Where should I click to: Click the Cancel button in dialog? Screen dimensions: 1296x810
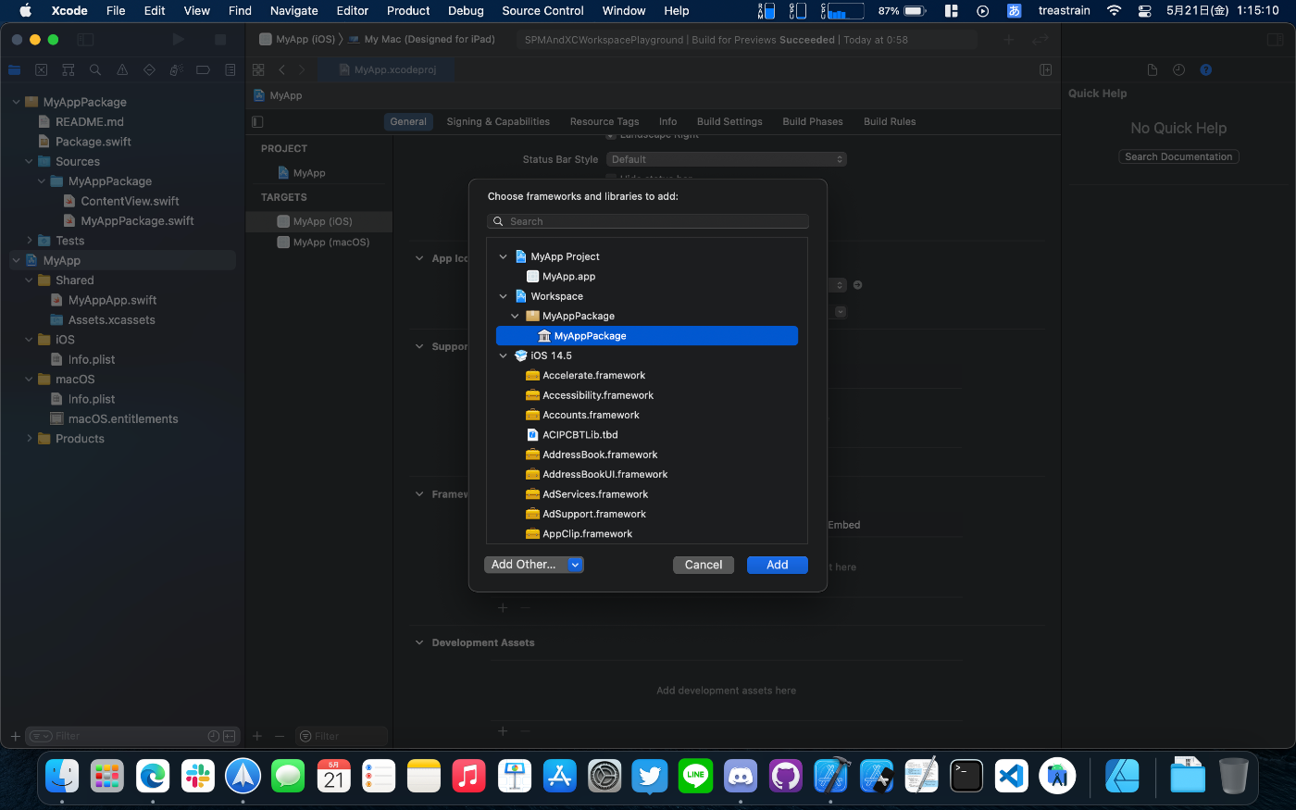click(x=704, y=565)
